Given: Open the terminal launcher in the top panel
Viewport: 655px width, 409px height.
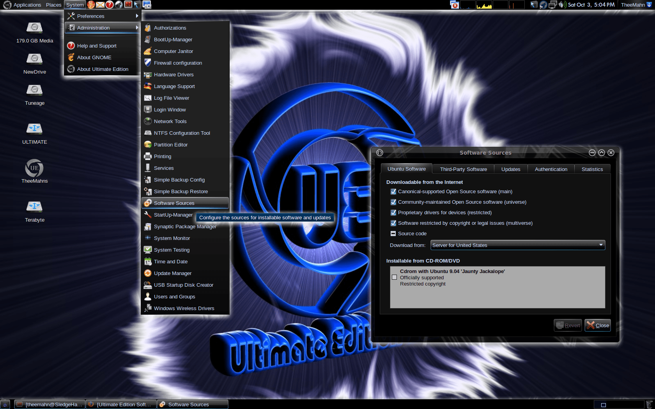Looking at the screenshot, I should [128, 5].
